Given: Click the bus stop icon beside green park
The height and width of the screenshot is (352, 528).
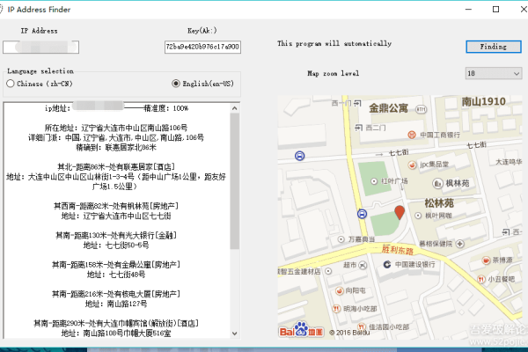Looking at the screenshot, I should click(x=362, y=214).
